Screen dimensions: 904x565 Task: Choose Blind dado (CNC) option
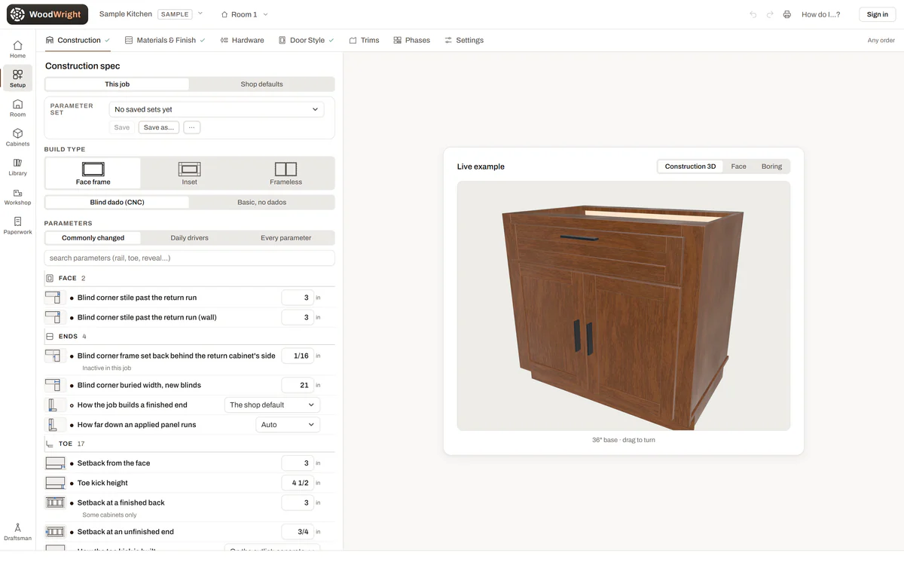coord(117,203)
